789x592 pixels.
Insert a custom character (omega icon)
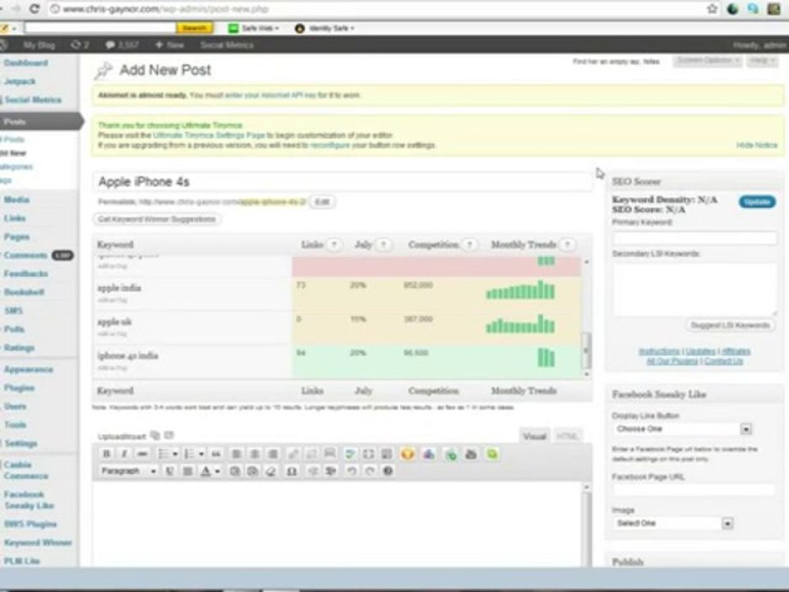click(291, 471)
